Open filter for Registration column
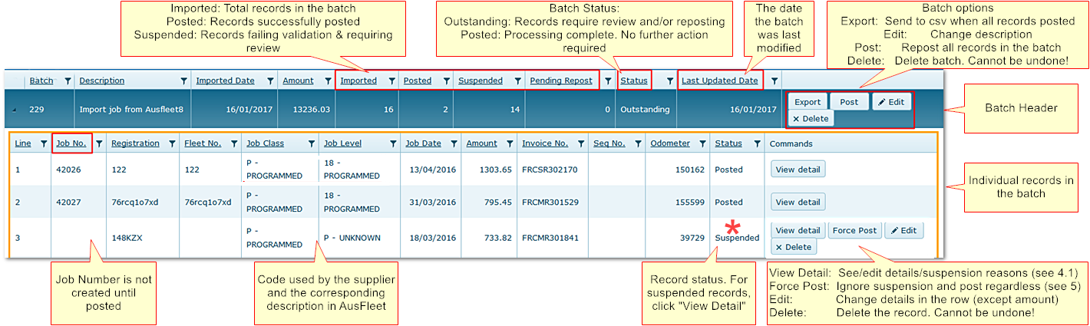The width and height of the screenshot is (1090, 326). 173,143
